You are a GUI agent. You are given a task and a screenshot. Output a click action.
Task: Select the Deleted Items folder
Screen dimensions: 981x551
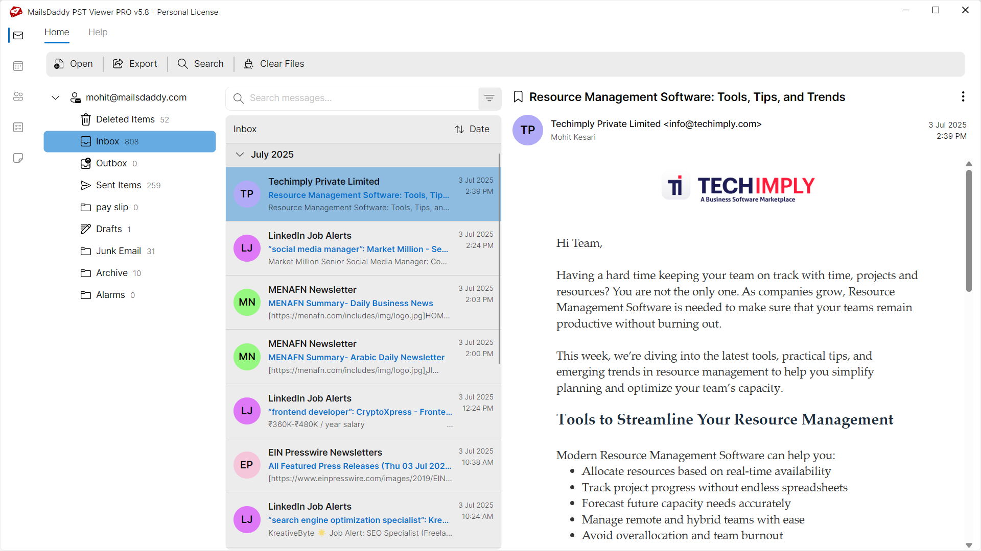130,119
